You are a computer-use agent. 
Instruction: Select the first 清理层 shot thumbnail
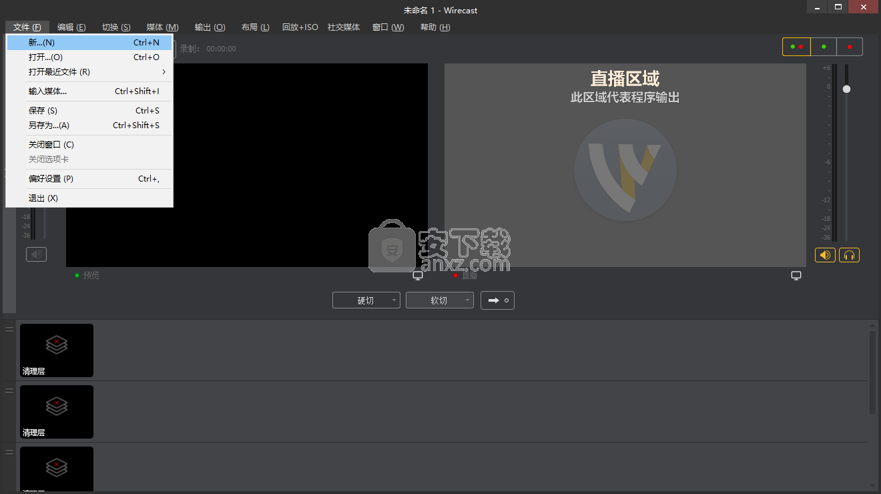point(57,350)
